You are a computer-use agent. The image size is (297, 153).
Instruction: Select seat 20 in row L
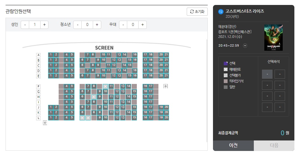pos(166,118)
